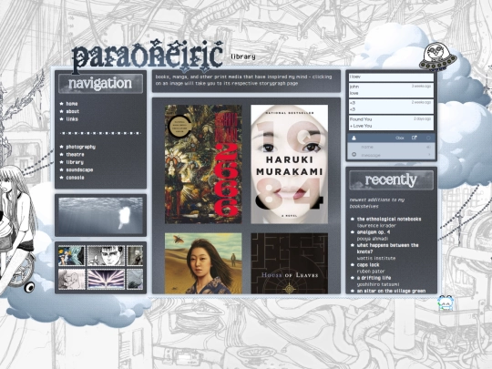Go to the about page

(x=73, y=111)
